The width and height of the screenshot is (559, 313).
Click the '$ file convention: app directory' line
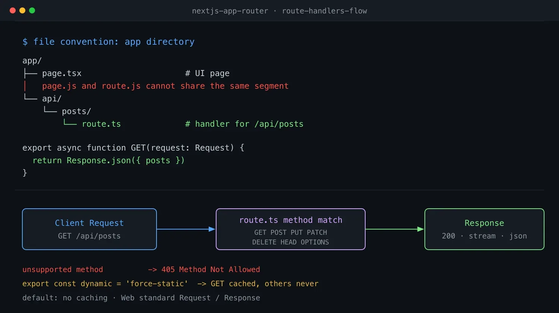108,42
